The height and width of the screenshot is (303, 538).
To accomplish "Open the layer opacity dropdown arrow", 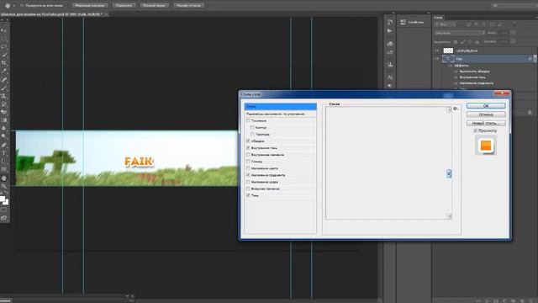I will [513, 33].
